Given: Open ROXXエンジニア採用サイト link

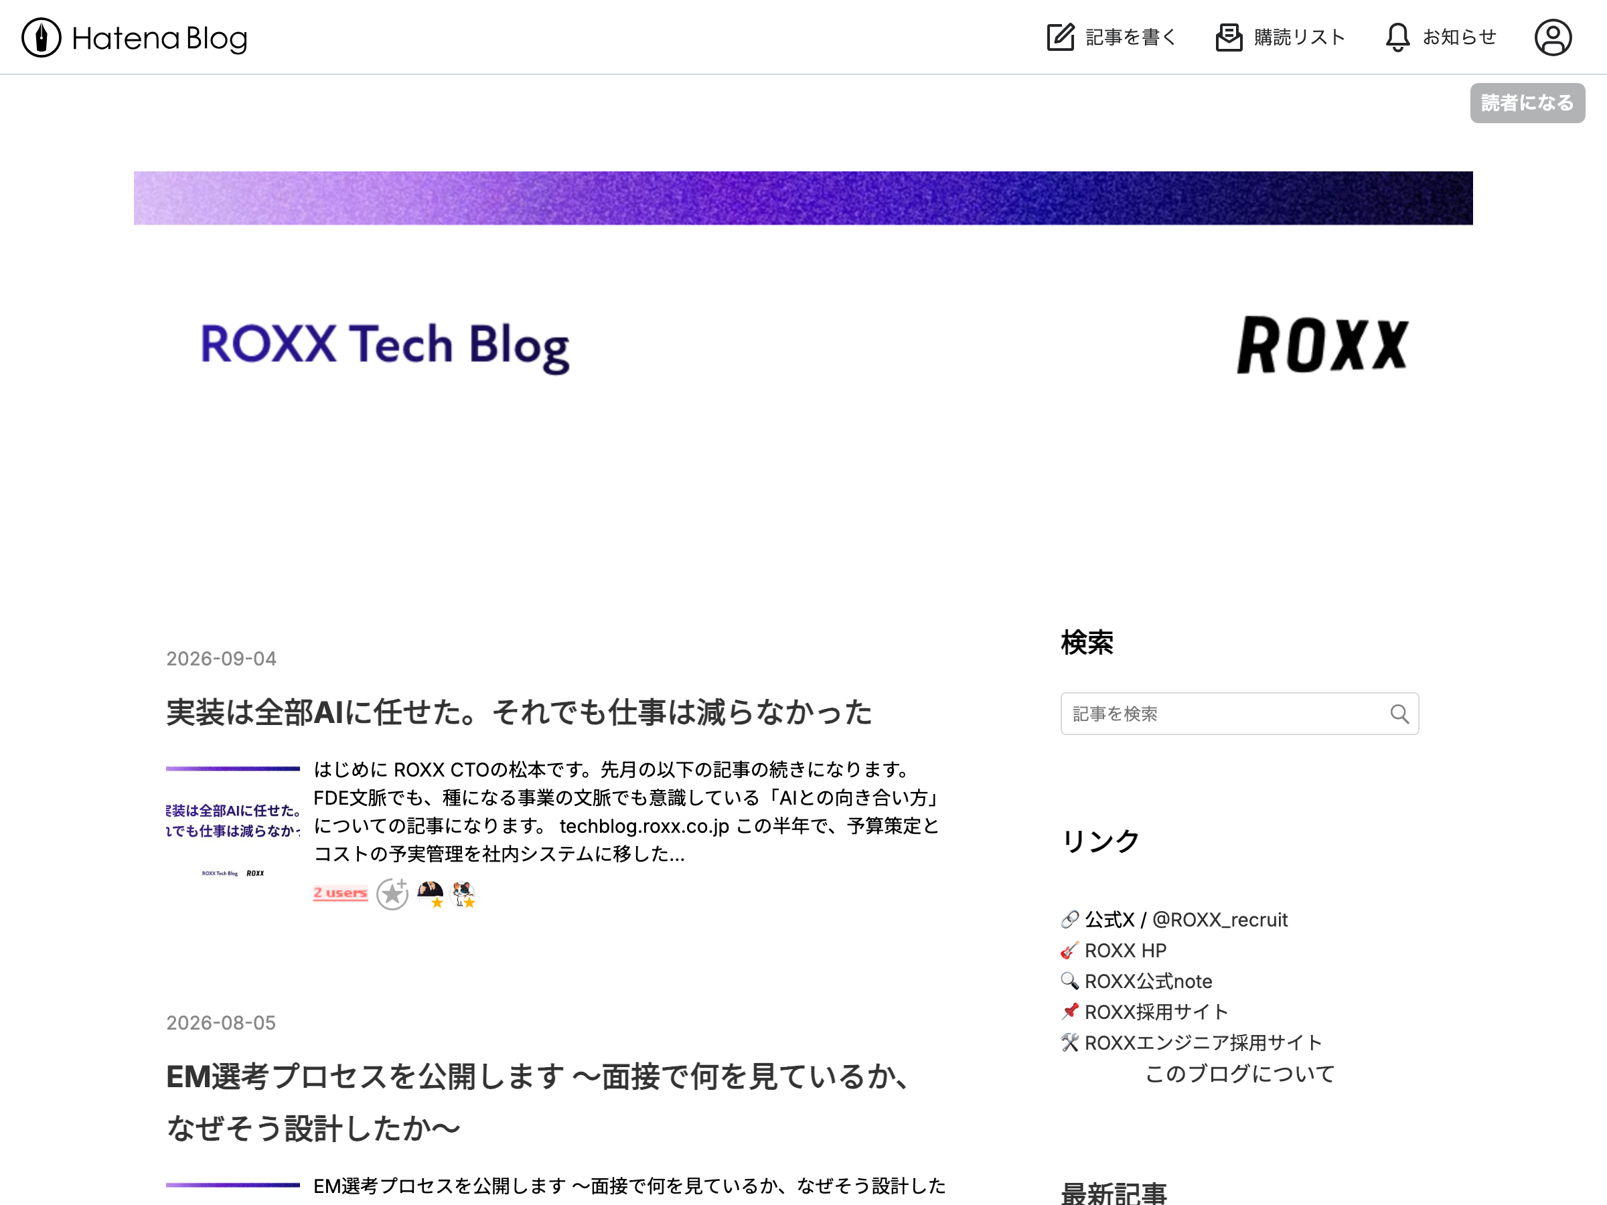Looking at the screenshot, I should [x=1203, y=1042].
